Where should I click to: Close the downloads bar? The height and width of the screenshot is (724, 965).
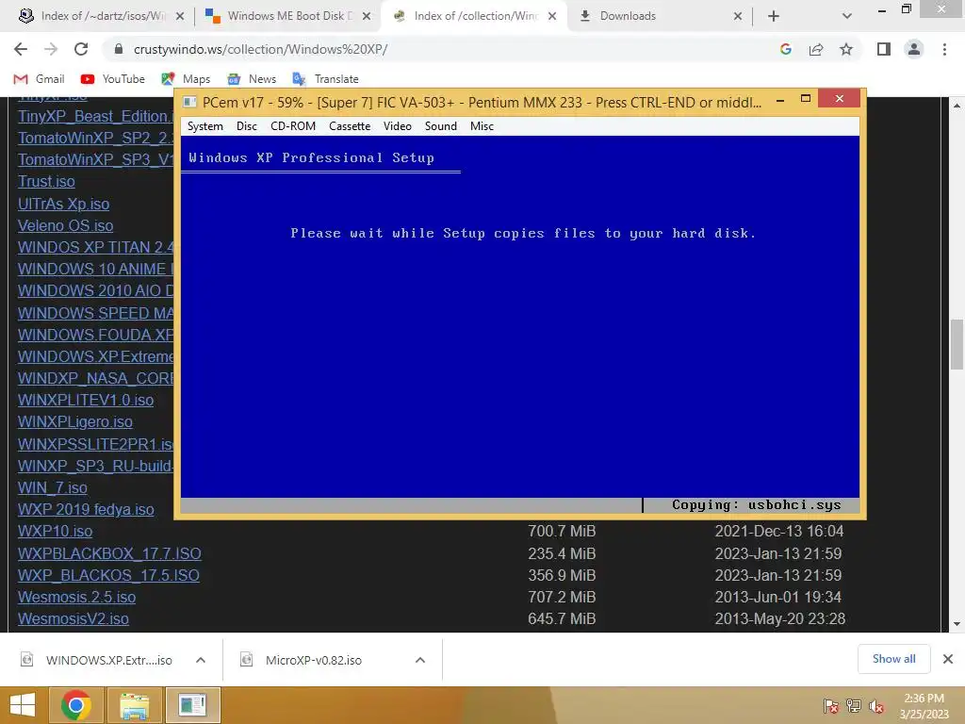point(948,659)
